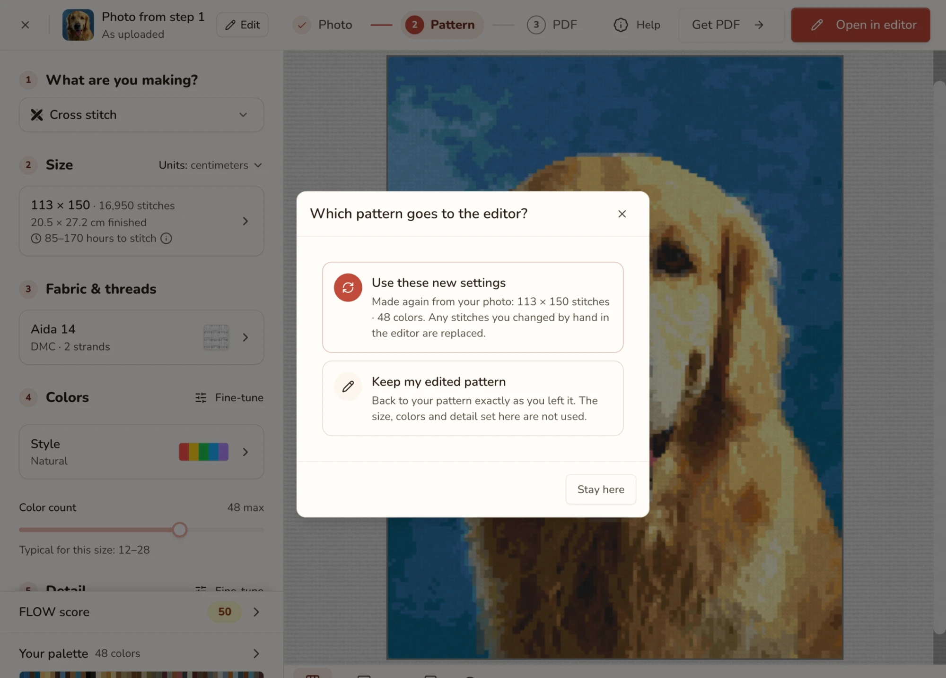Click the Aida fabric preview swatch
The width and height of the screenshot is (946, 678).
tap(216, 337)
